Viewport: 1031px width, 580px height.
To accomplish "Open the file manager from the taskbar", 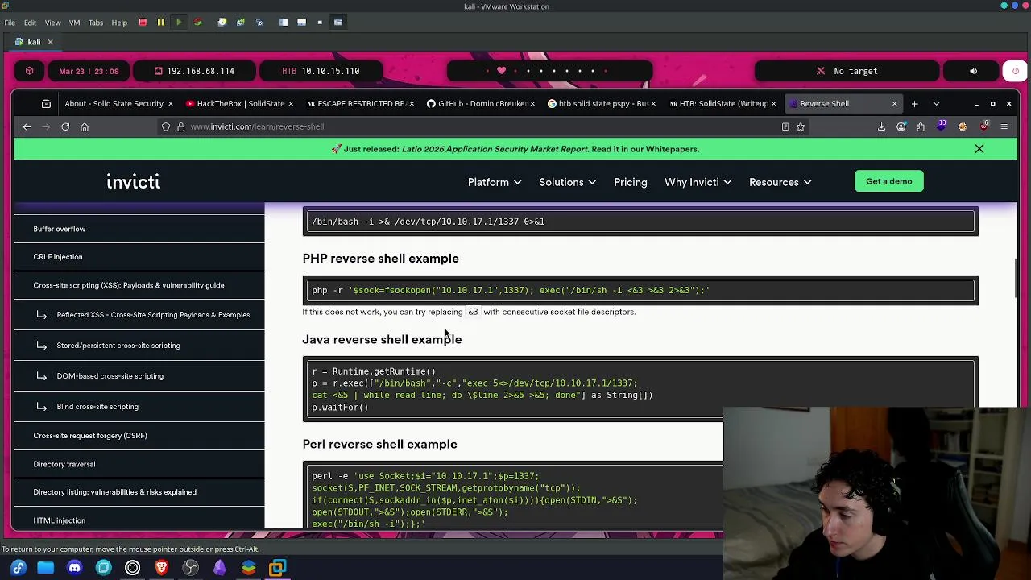I will [x=45, y=568].
